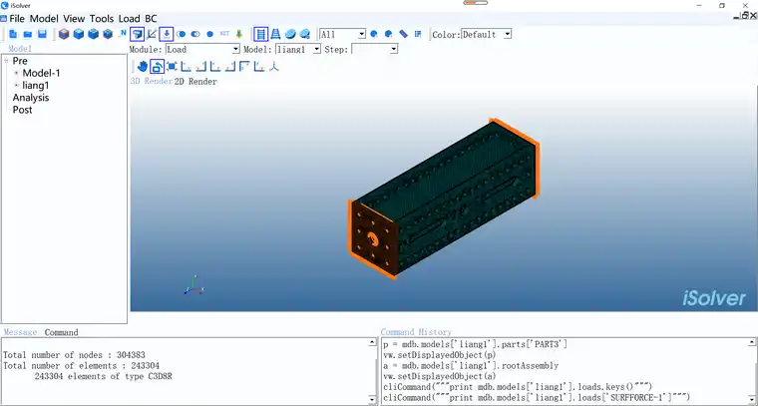
Task: Toggle the highlighted mesh grid icon
Action: point(261,34)
